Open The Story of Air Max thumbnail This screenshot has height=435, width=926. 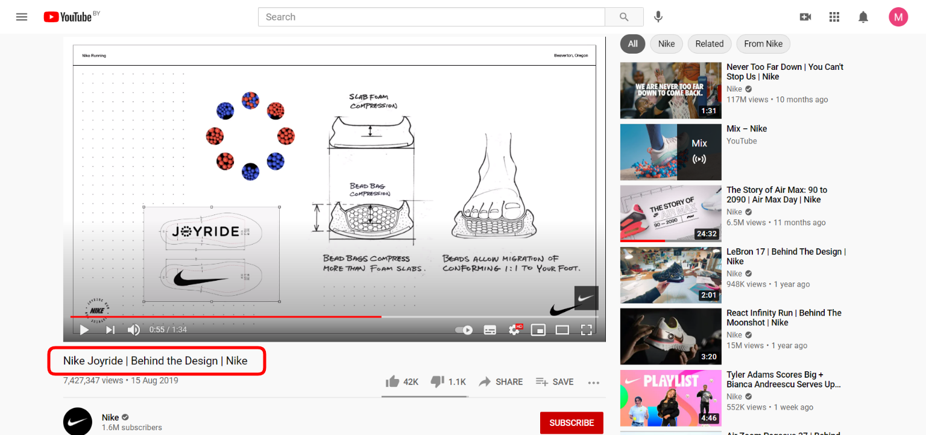670,213
